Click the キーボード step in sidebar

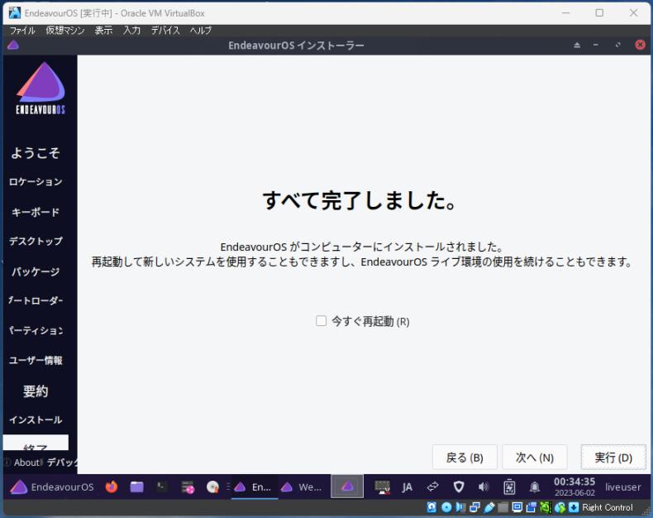click(x=36, y=212)
